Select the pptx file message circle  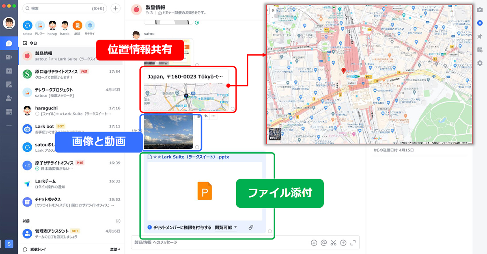click(x=270, y=231)
